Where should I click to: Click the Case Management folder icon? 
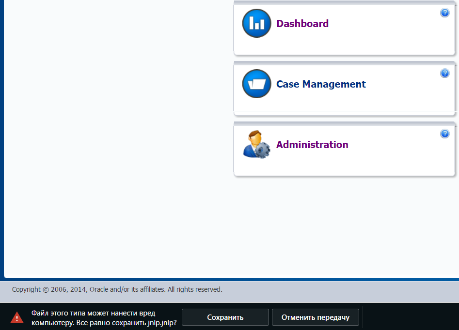(x=257, y=84)
